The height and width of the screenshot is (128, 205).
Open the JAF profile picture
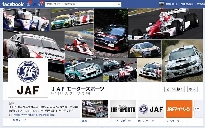point(28,78)
